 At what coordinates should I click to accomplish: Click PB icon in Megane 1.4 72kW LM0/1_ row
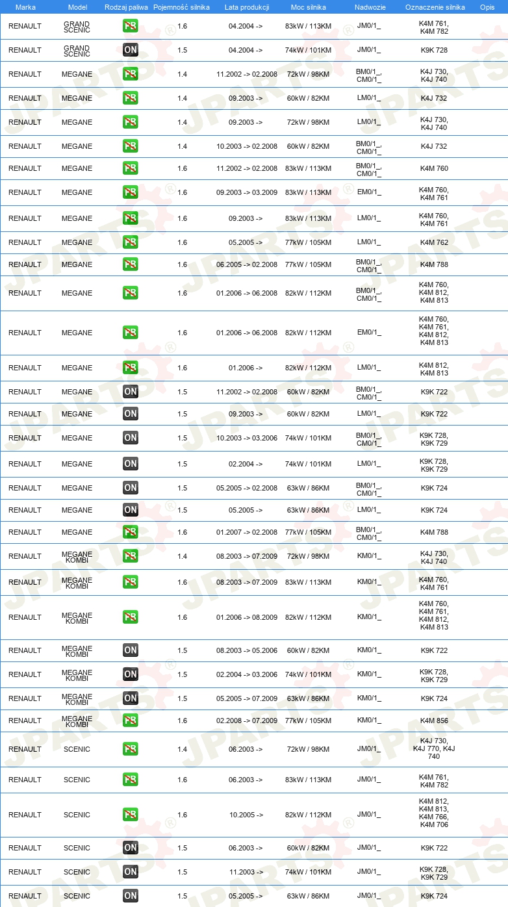(131, 122)
